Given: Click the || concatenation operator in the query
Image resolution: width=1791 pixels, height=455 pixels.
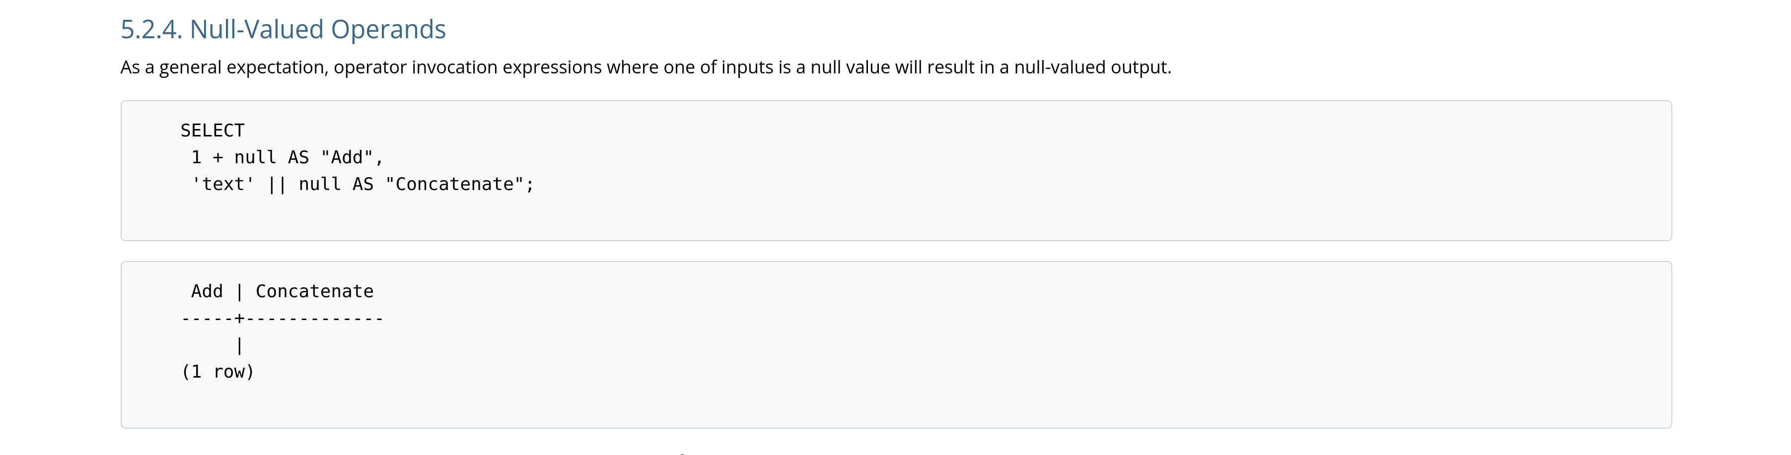Looking at the screenshot, I should tap(277, 185).
